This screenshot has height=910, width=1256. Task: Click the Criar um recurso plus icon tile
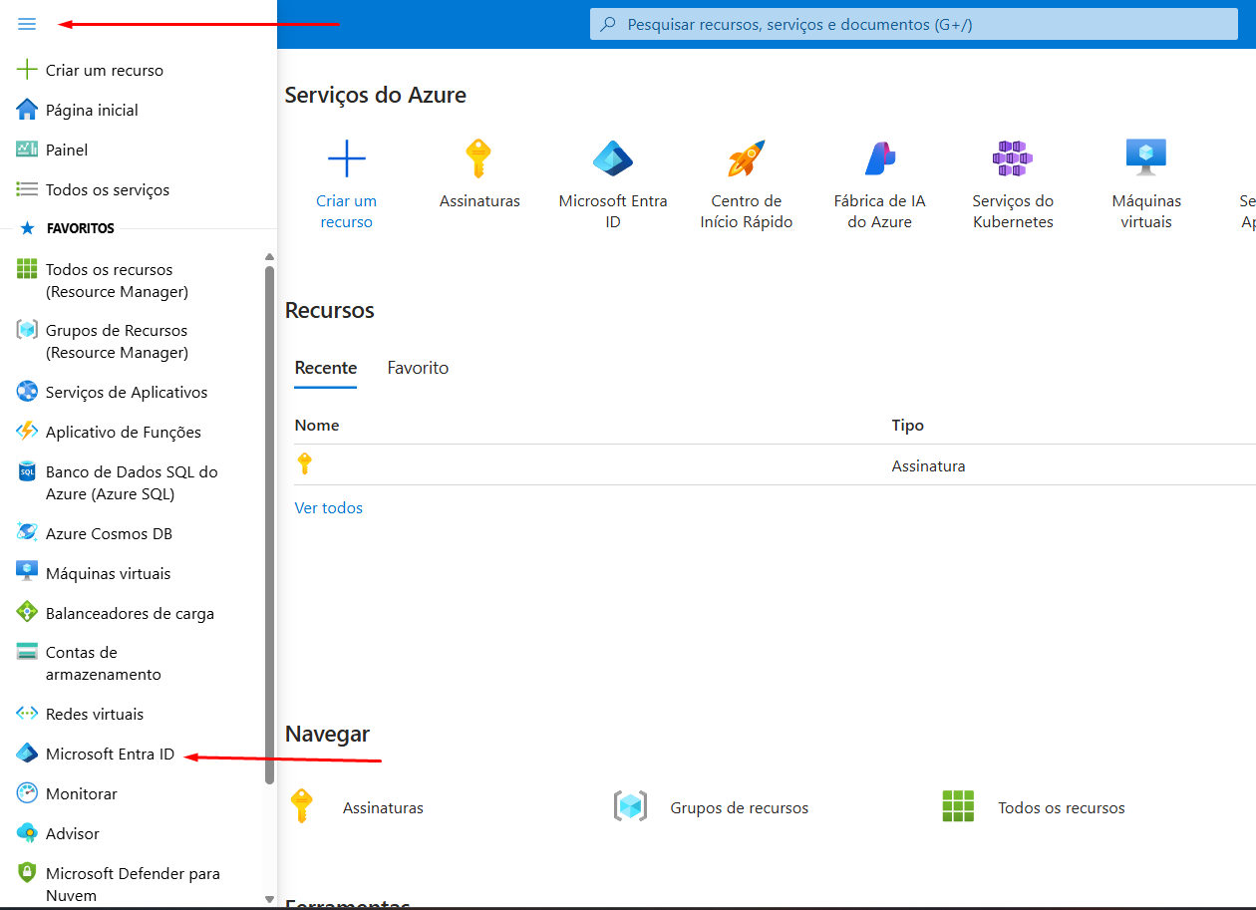point(346,158)
